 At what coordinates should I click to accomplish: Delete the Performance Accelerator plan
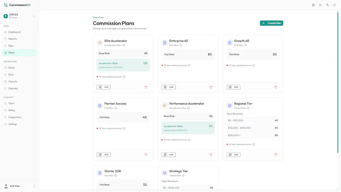(211, 154)
